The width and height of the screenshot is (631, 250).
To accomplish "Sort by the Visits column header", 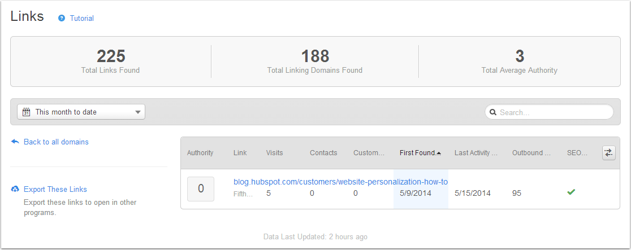I will click(x=275, y=152).
